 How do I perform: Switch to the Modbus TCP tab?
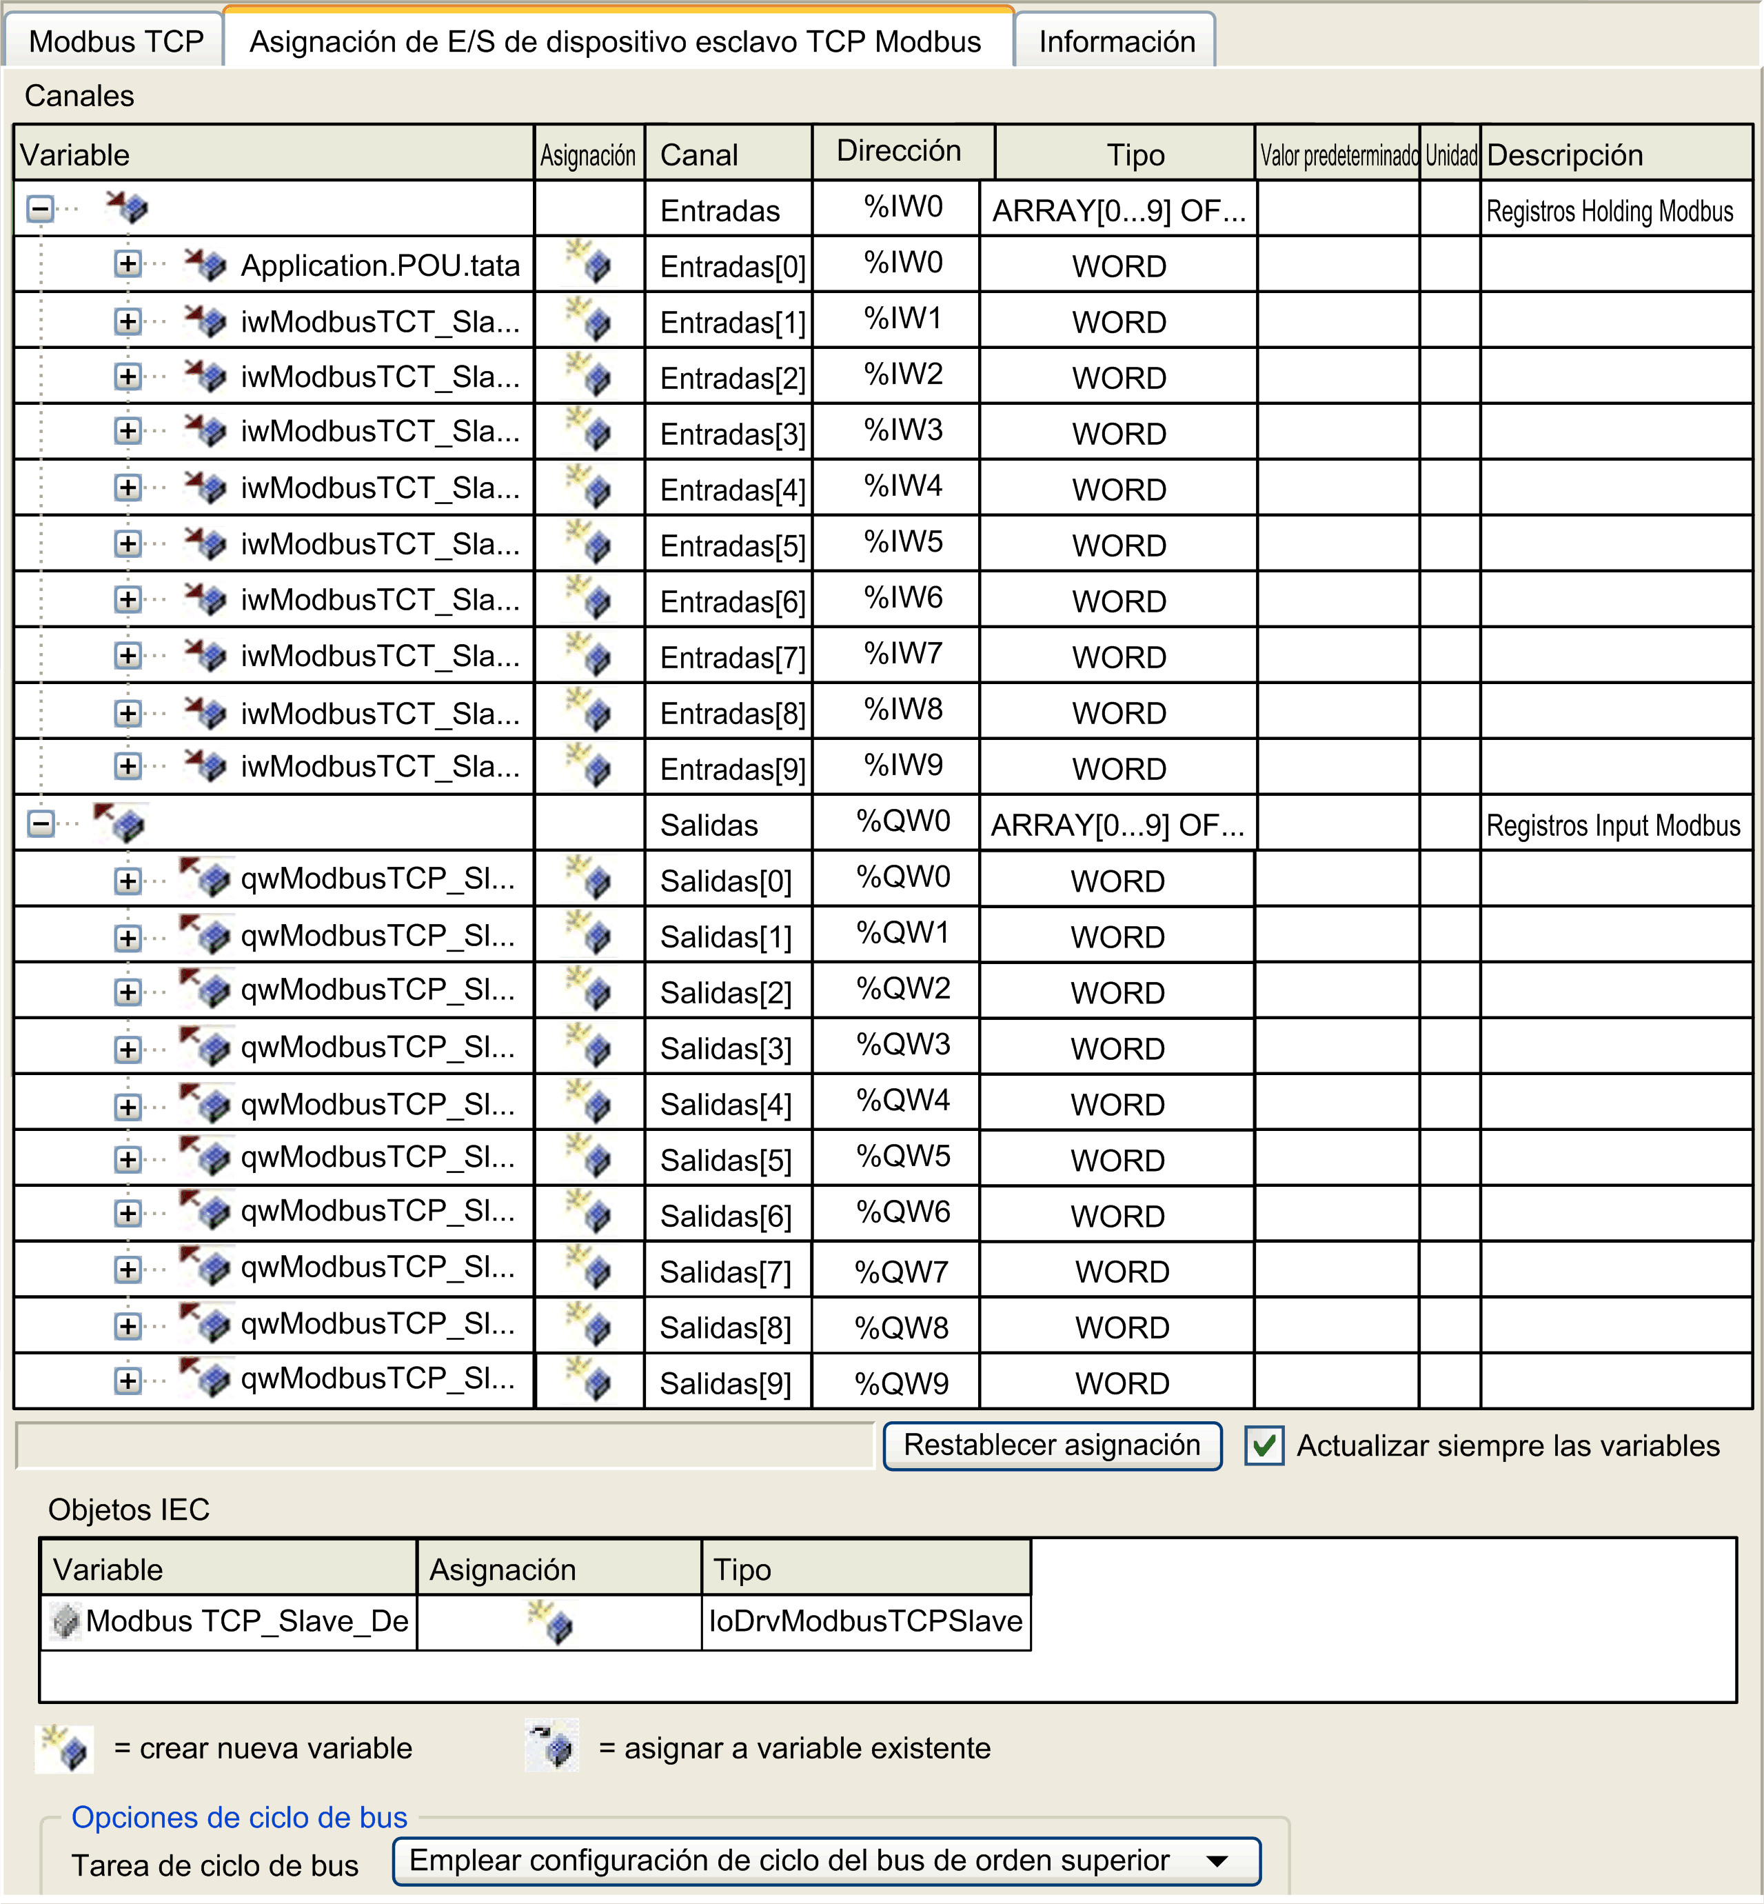[114, 41]
